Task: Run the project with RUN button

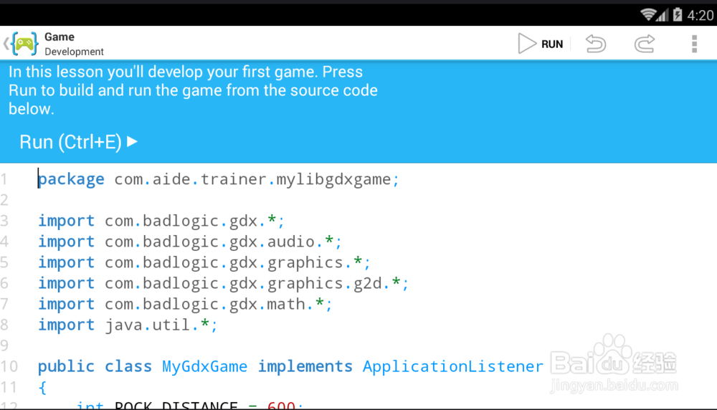Action: tap(541, 44)
